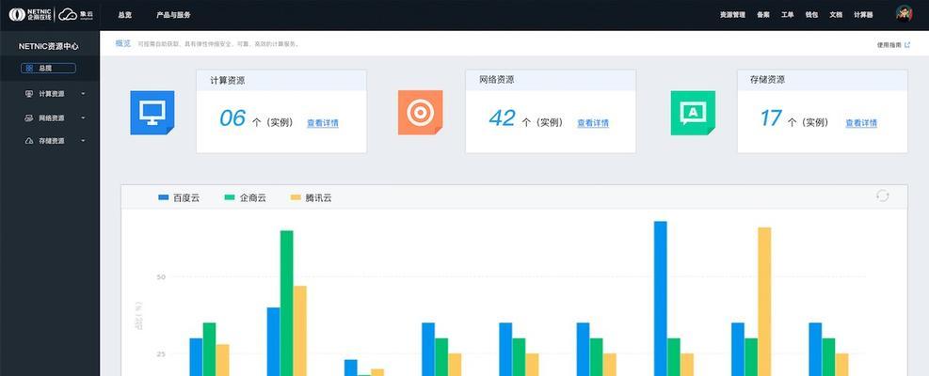Click the tallest yellow chart bar

pos(764,302)
